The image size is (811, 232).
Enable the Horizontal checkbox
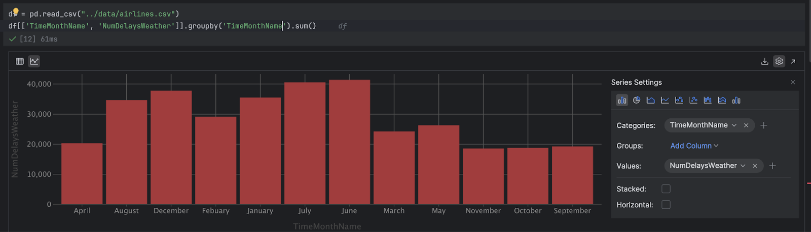(666, 205)
